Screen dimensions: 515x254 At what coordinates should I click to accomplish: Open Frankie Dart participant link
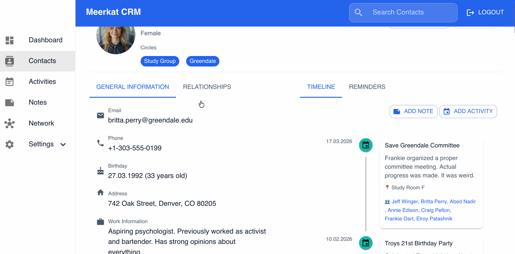[399, 219]
